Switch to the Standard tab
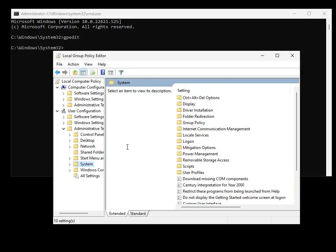This screenshot has height=252, width=336. (x=138, y=214)
